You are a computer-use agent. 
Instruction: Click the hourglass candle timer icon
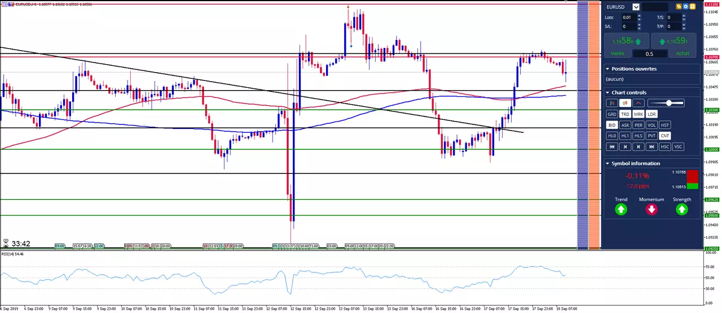[6, 244]
